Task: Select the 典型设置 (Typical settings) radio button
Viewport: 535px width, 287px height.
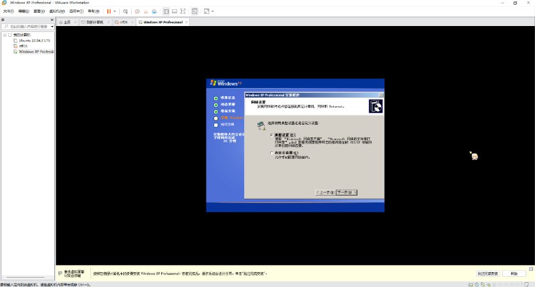Action: pos(272,135)
